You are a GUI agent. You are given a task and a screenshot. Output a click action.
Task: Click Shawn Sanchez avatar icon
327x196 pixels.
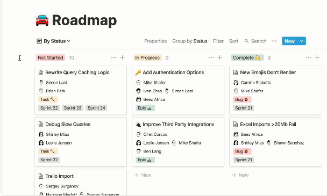coord(269,143)
